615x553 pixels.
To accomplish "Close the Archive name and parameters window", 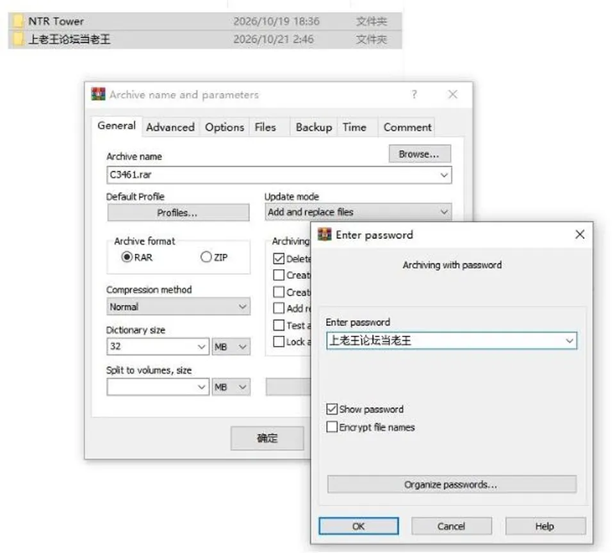I will point(453,94).
